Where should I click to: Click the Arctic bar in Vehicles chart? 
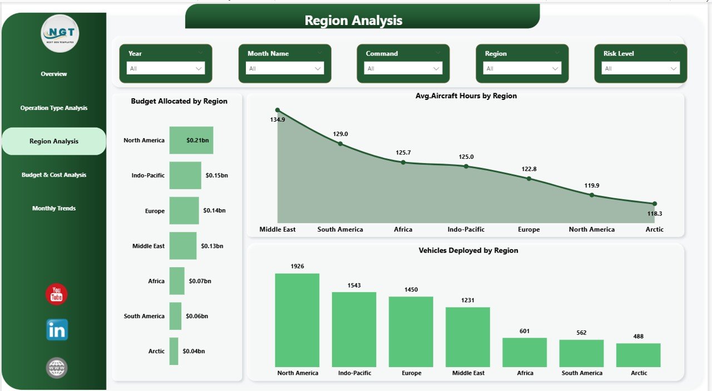pos(638,353)
